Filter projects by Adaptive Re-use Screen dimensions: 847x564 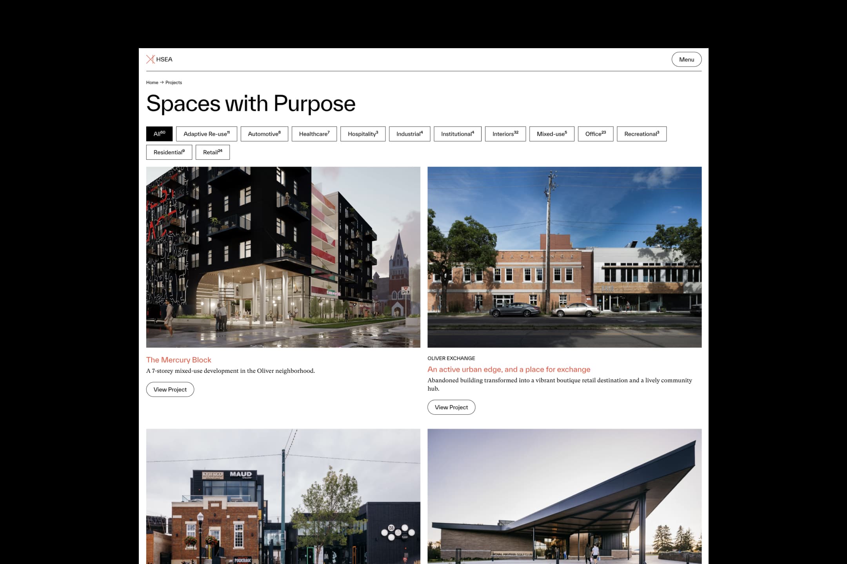(x=207, y=134)
